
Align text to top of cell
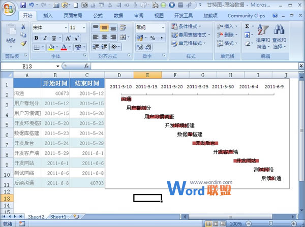pos(96,28)
